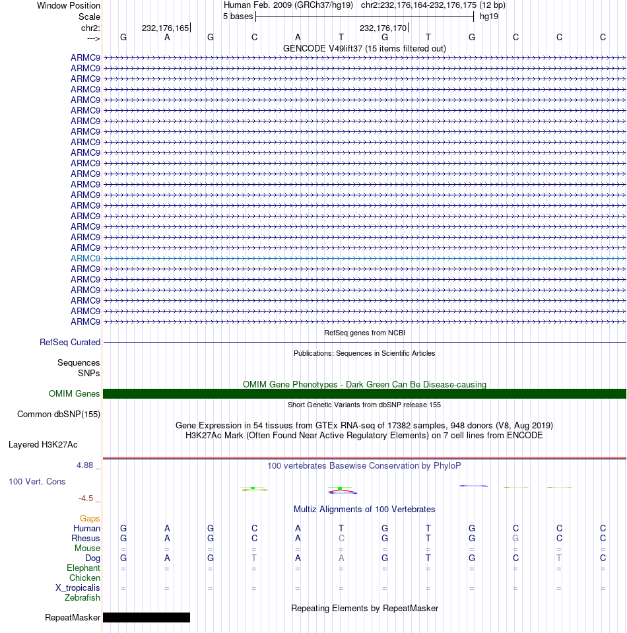Viewport: 627px width, 633px height.
Task: Click the RefSeq Curated track label
Action: tap(70, 343)
